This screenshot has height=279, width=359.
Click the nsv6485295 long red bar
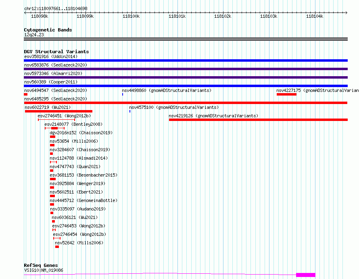click(186, 103)
